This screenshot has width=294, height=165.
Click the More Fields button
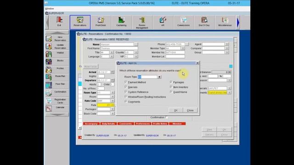pos(90,66)
